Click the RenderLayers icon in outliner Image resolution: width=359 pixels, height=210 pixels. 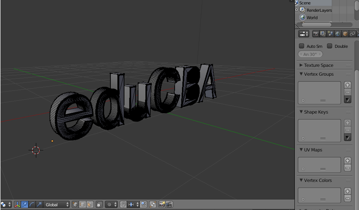[x=303, y=10]
